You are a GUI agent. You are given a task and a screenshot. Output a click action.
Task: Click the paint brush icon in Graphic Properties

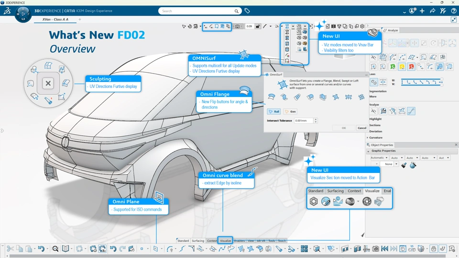pyautogui.click(x=404, y=165)
